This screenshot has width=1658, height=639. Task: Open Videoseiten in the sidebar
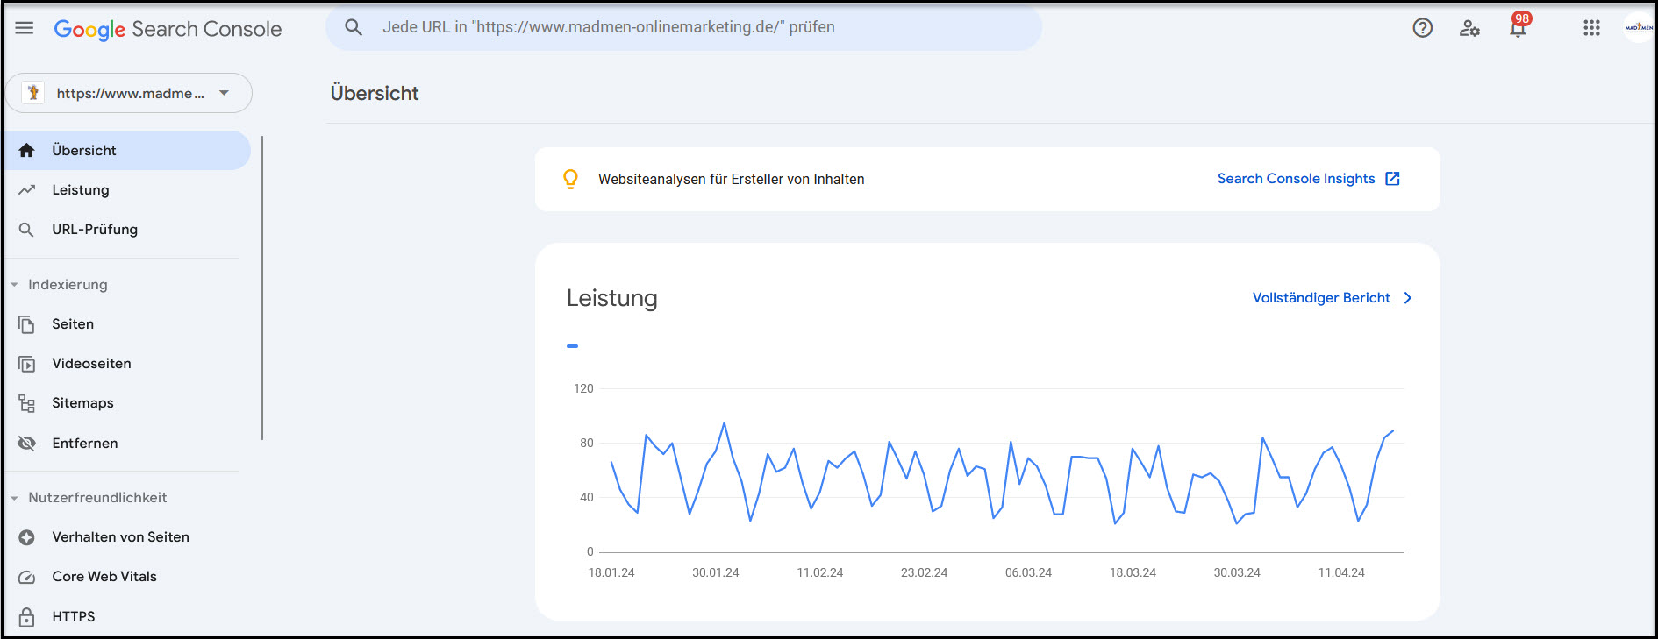coord(91,364)
